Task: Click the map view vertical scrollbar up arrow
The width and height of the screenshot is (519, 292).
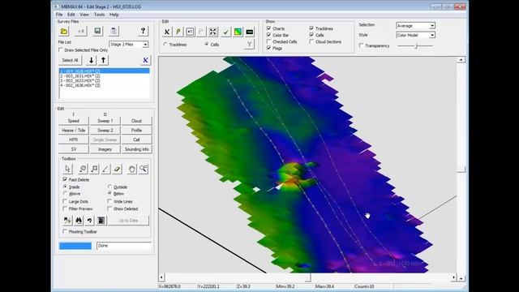Action: (x=461, y=60)
